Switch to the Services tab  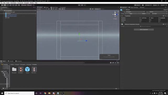click(142, 7)
